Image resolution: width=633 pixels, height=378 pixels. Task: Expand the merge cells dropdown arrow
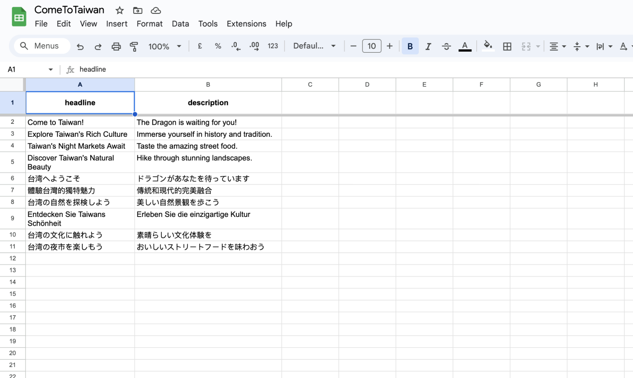(x=538, y=46)
